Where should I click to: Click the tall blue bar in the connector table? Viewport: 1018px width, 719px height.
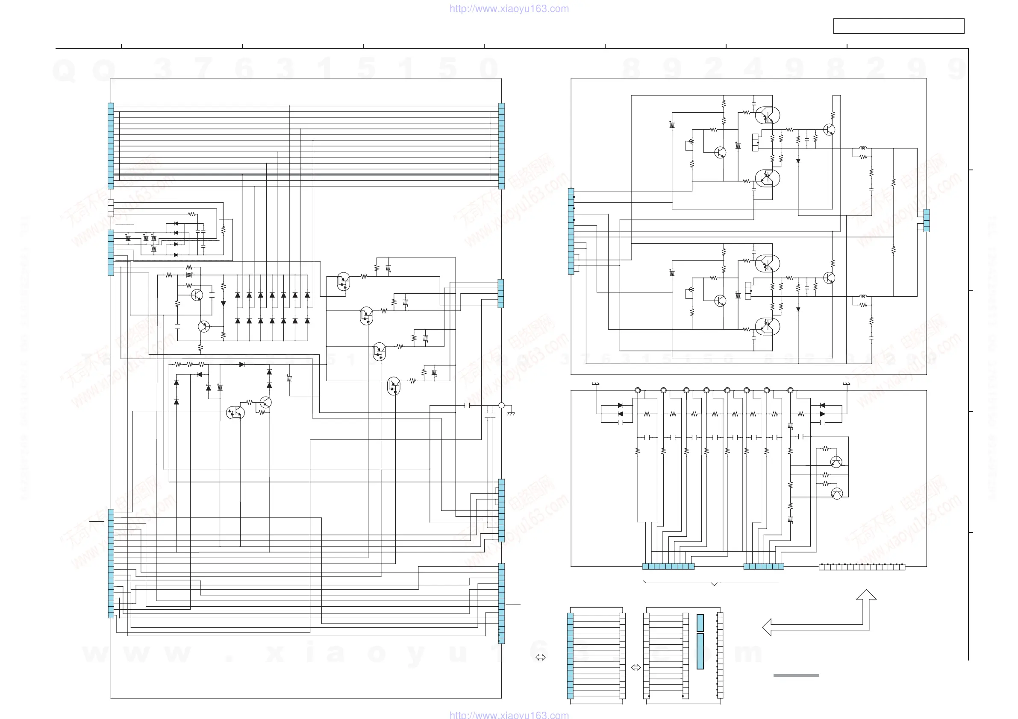(700, 651)
